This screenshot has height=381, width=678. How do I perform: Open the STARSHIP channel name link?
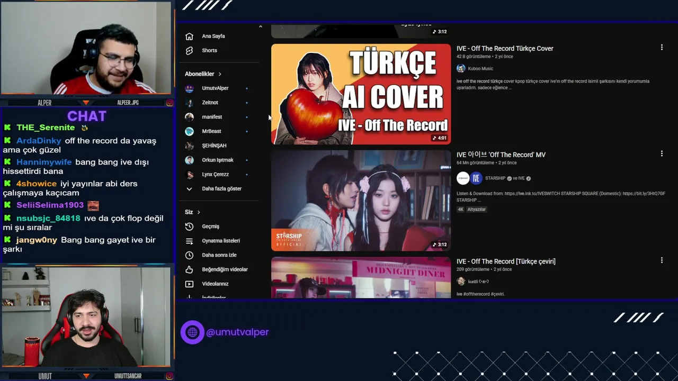click(x=495, y=179)
